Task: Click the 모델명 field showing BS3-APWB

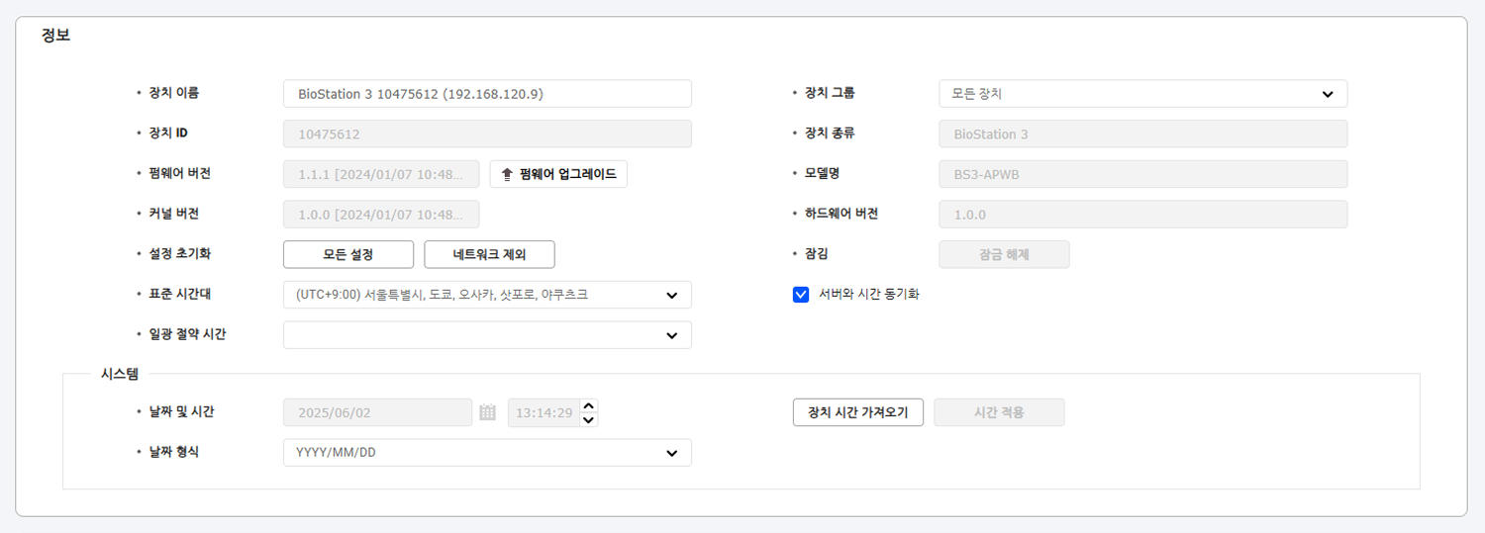Action: 1142,174
